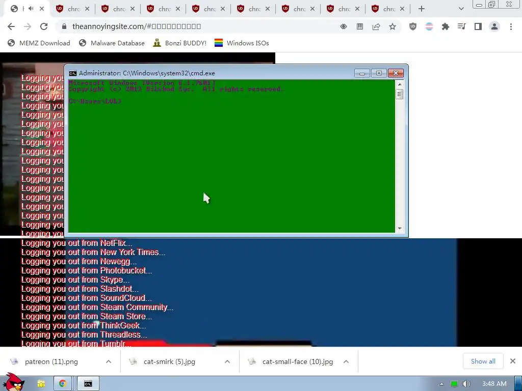Expand options for cat-small-face (10).jpg download

(x=346, y=362)
